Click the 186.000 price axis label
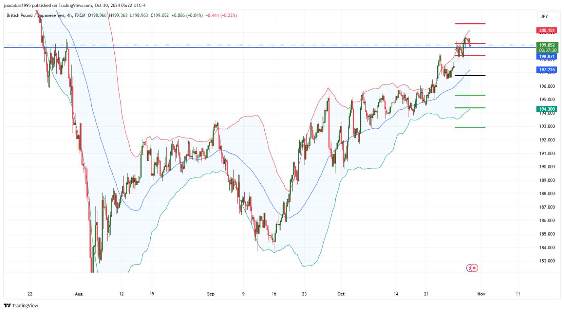The width and height of the screenshot is (564, 312). 547,220
